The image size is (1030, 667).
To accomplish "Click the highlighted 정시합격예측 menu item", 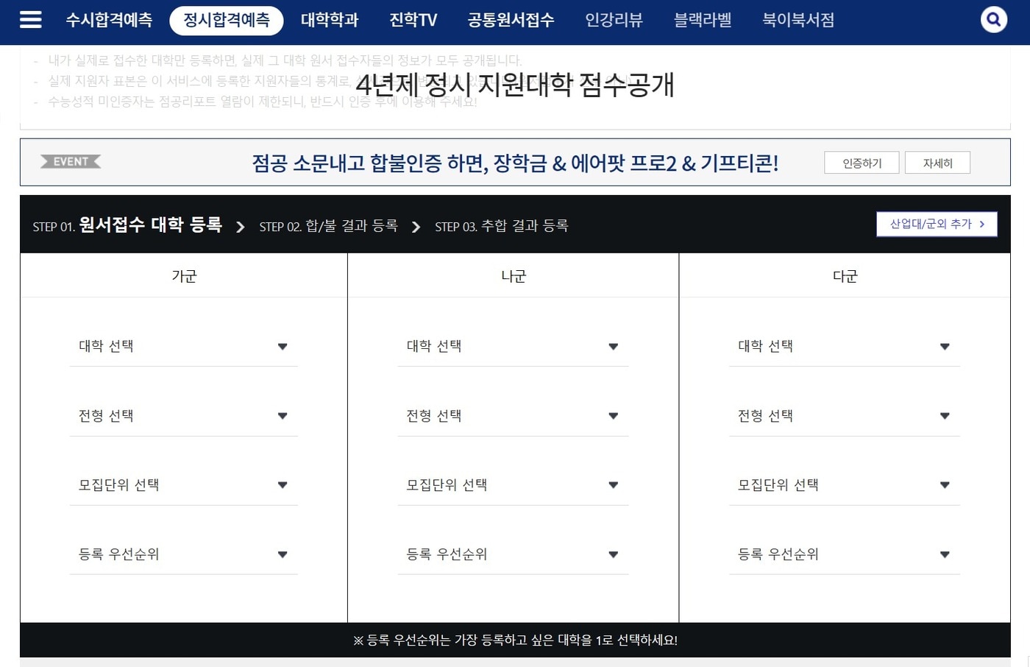I will pos(226,21).
